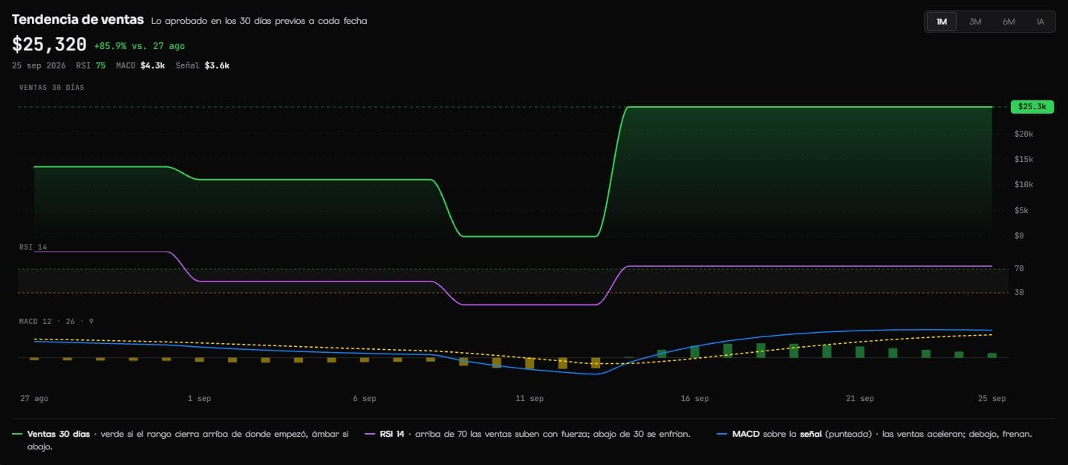Click the 1 sep date tick
Image resolution: width=1068 pixels, height=465 pixels.
(199, 399)
